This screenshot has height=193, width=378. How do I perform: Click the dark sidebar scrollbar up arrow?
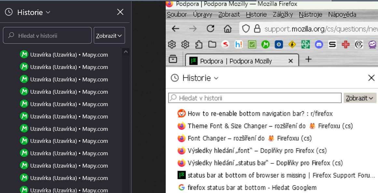click(x=126, y=51)
